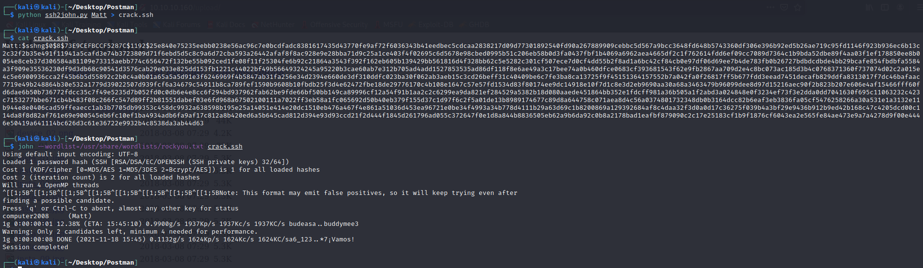This screenshot has width=923, height=268.
Task: Click crack.ssh in the john command
Action: (225, 147)
